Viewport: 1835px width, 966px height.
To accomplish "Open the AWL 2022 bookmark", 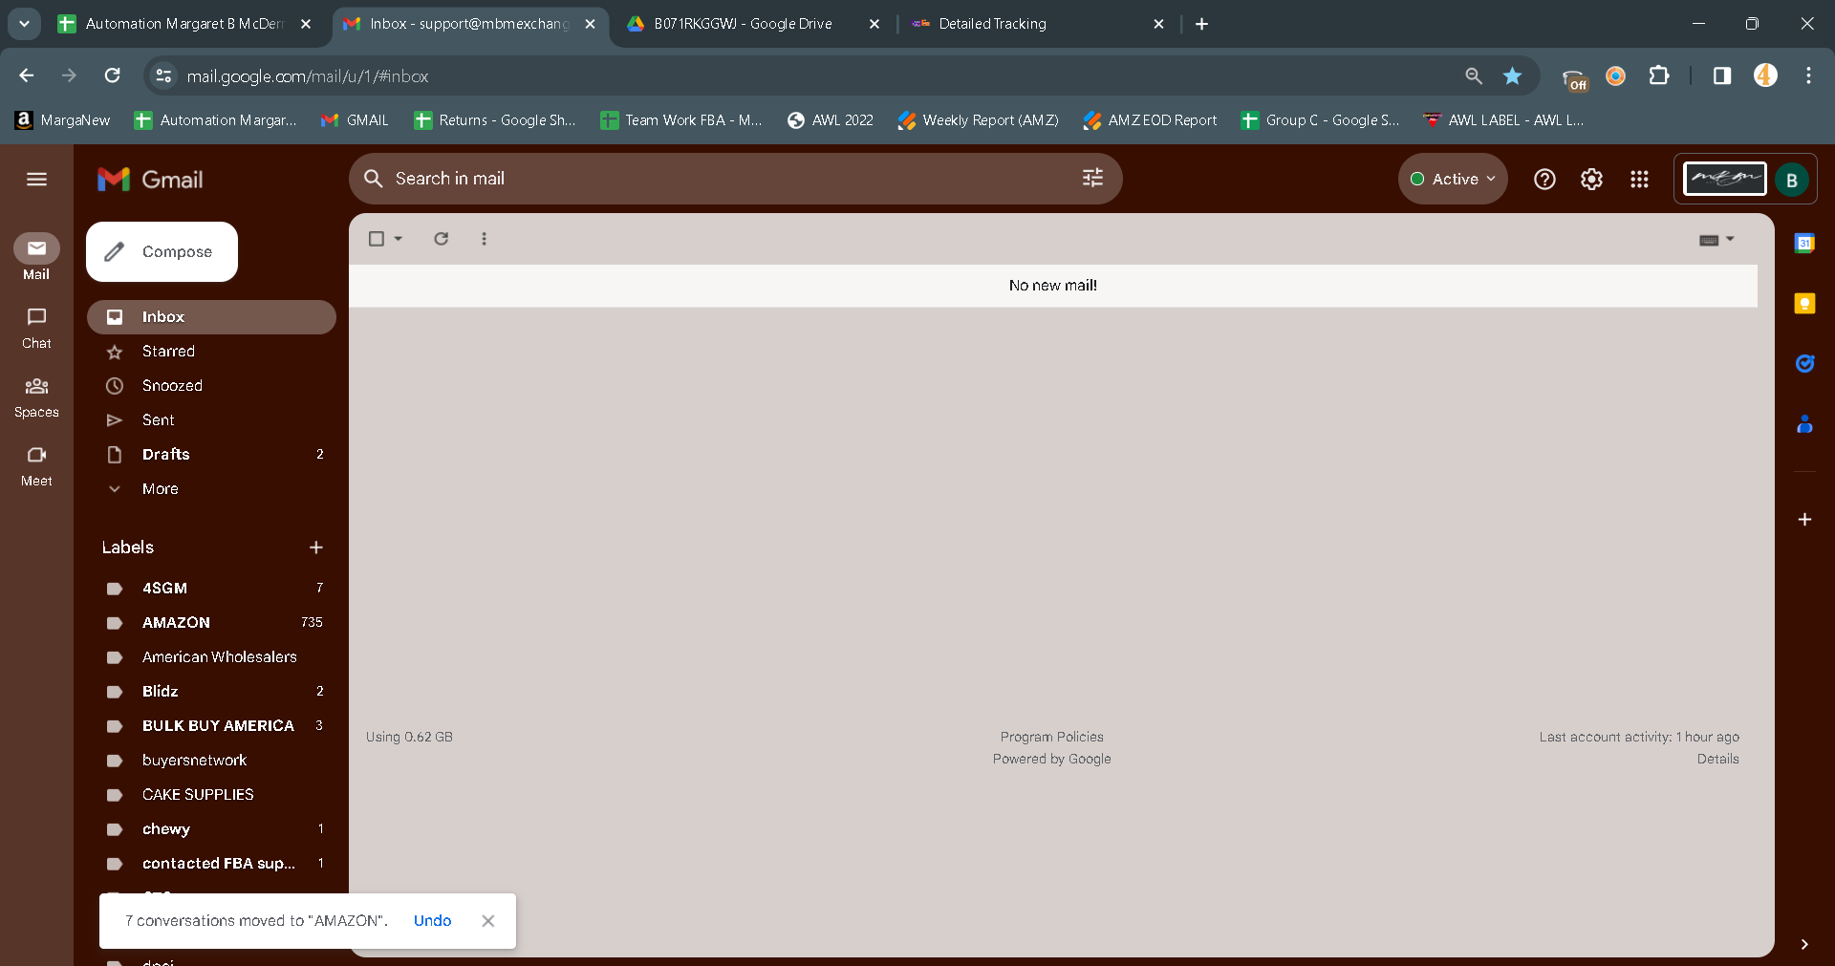I will click(831, 120).
